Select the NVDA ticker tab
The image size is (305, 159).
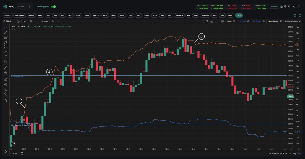pos(122,15)
